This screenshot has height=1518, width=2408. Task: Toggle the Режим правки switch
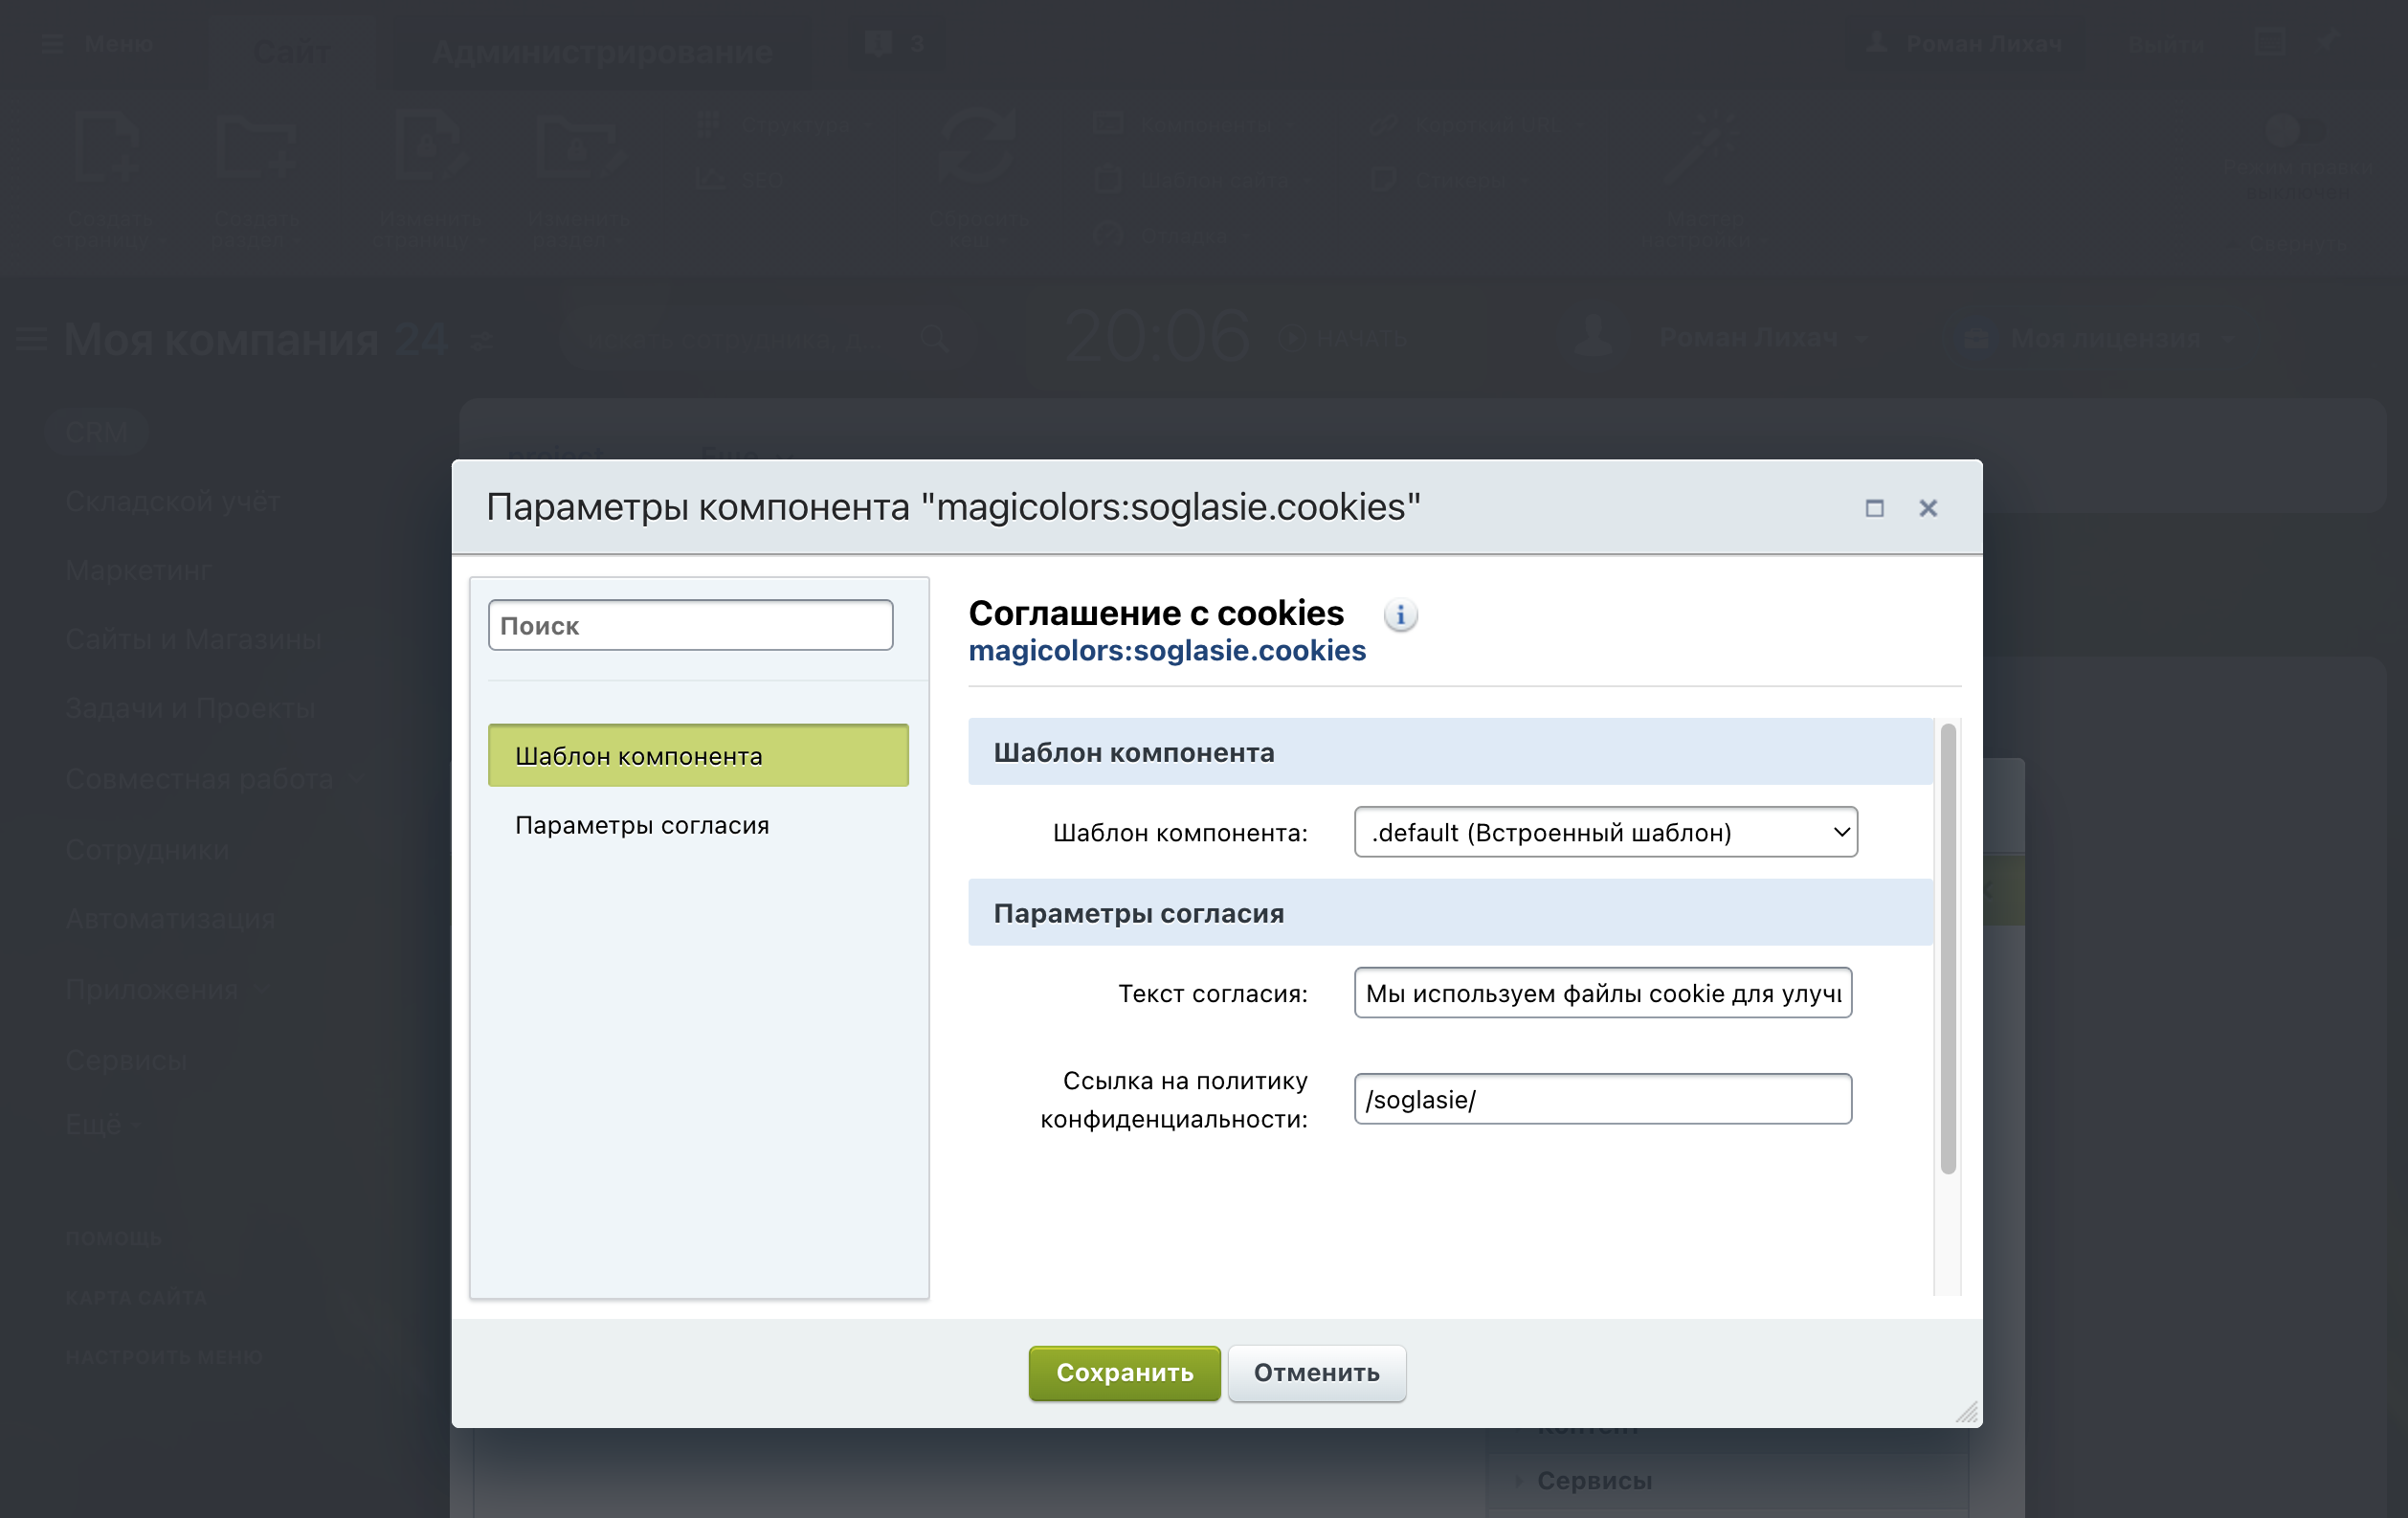tap(2296, 130)
